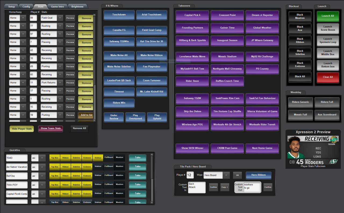Click the Player # field showing 12
The width and height of the screenshot is (344, 213).
[190, 175]
